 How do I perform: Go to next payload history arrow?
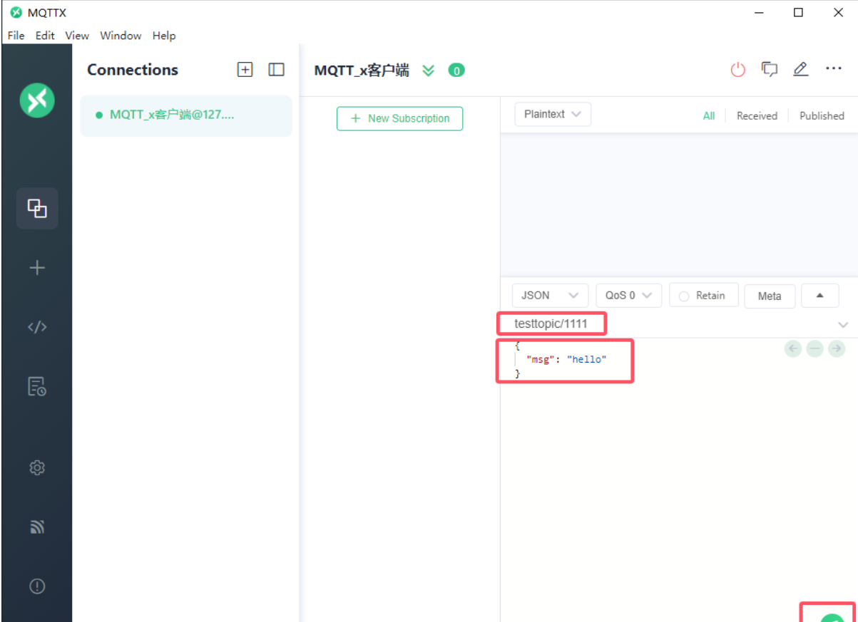click(x=837, y=348)
